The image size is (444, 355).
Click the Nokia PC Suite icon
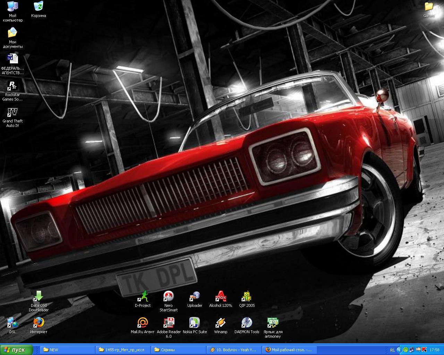click(x=195, y=323)
